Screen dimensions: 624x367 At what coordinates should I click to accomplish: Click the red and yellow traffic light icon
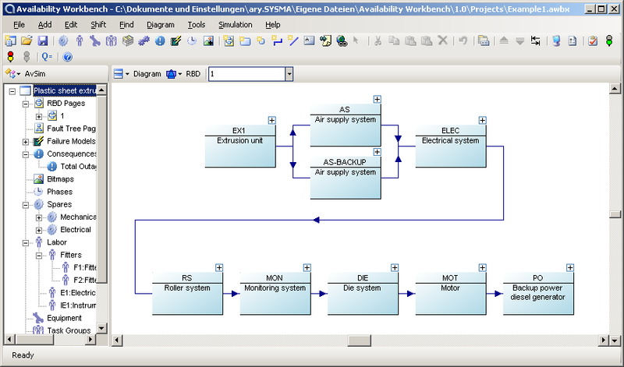point(10,57)
